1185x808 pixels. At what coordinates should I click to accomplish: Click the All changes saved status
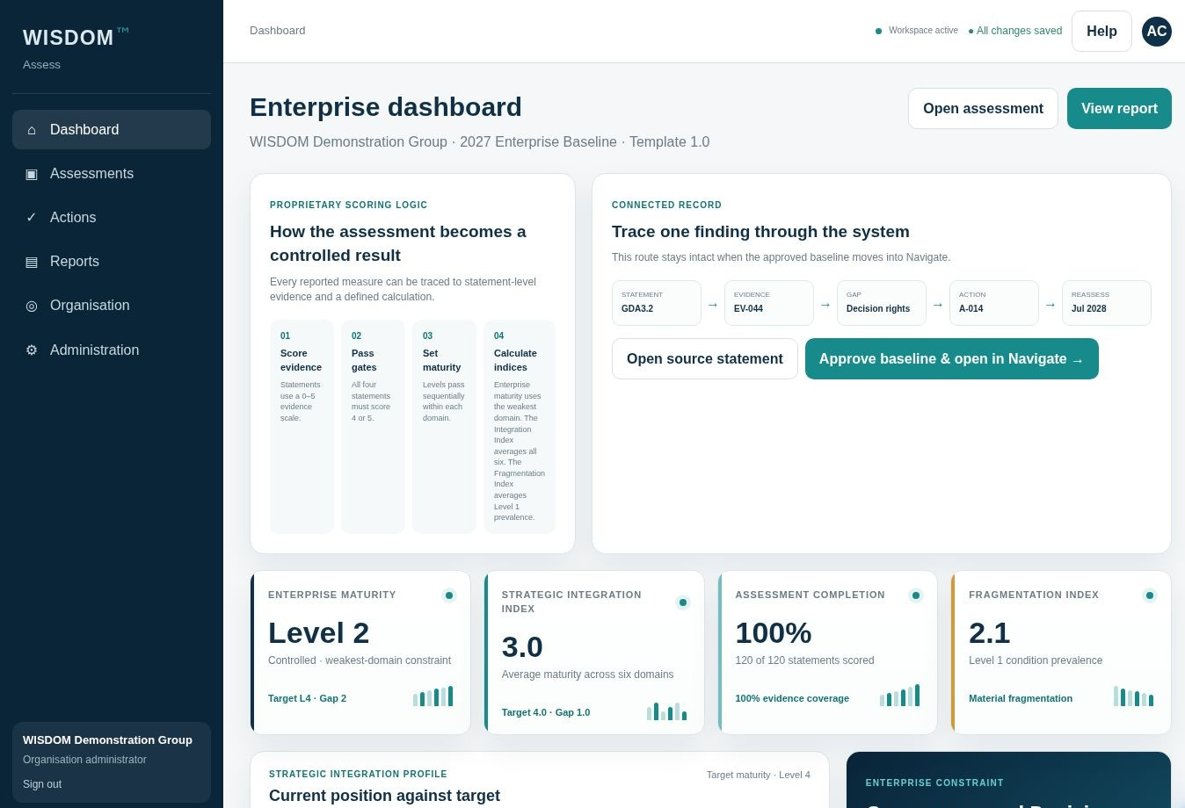1015,32
